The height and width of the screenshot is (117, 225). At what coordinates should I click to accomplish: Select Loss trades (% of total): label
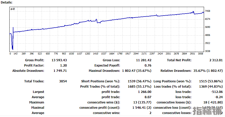tap(173, 87)
